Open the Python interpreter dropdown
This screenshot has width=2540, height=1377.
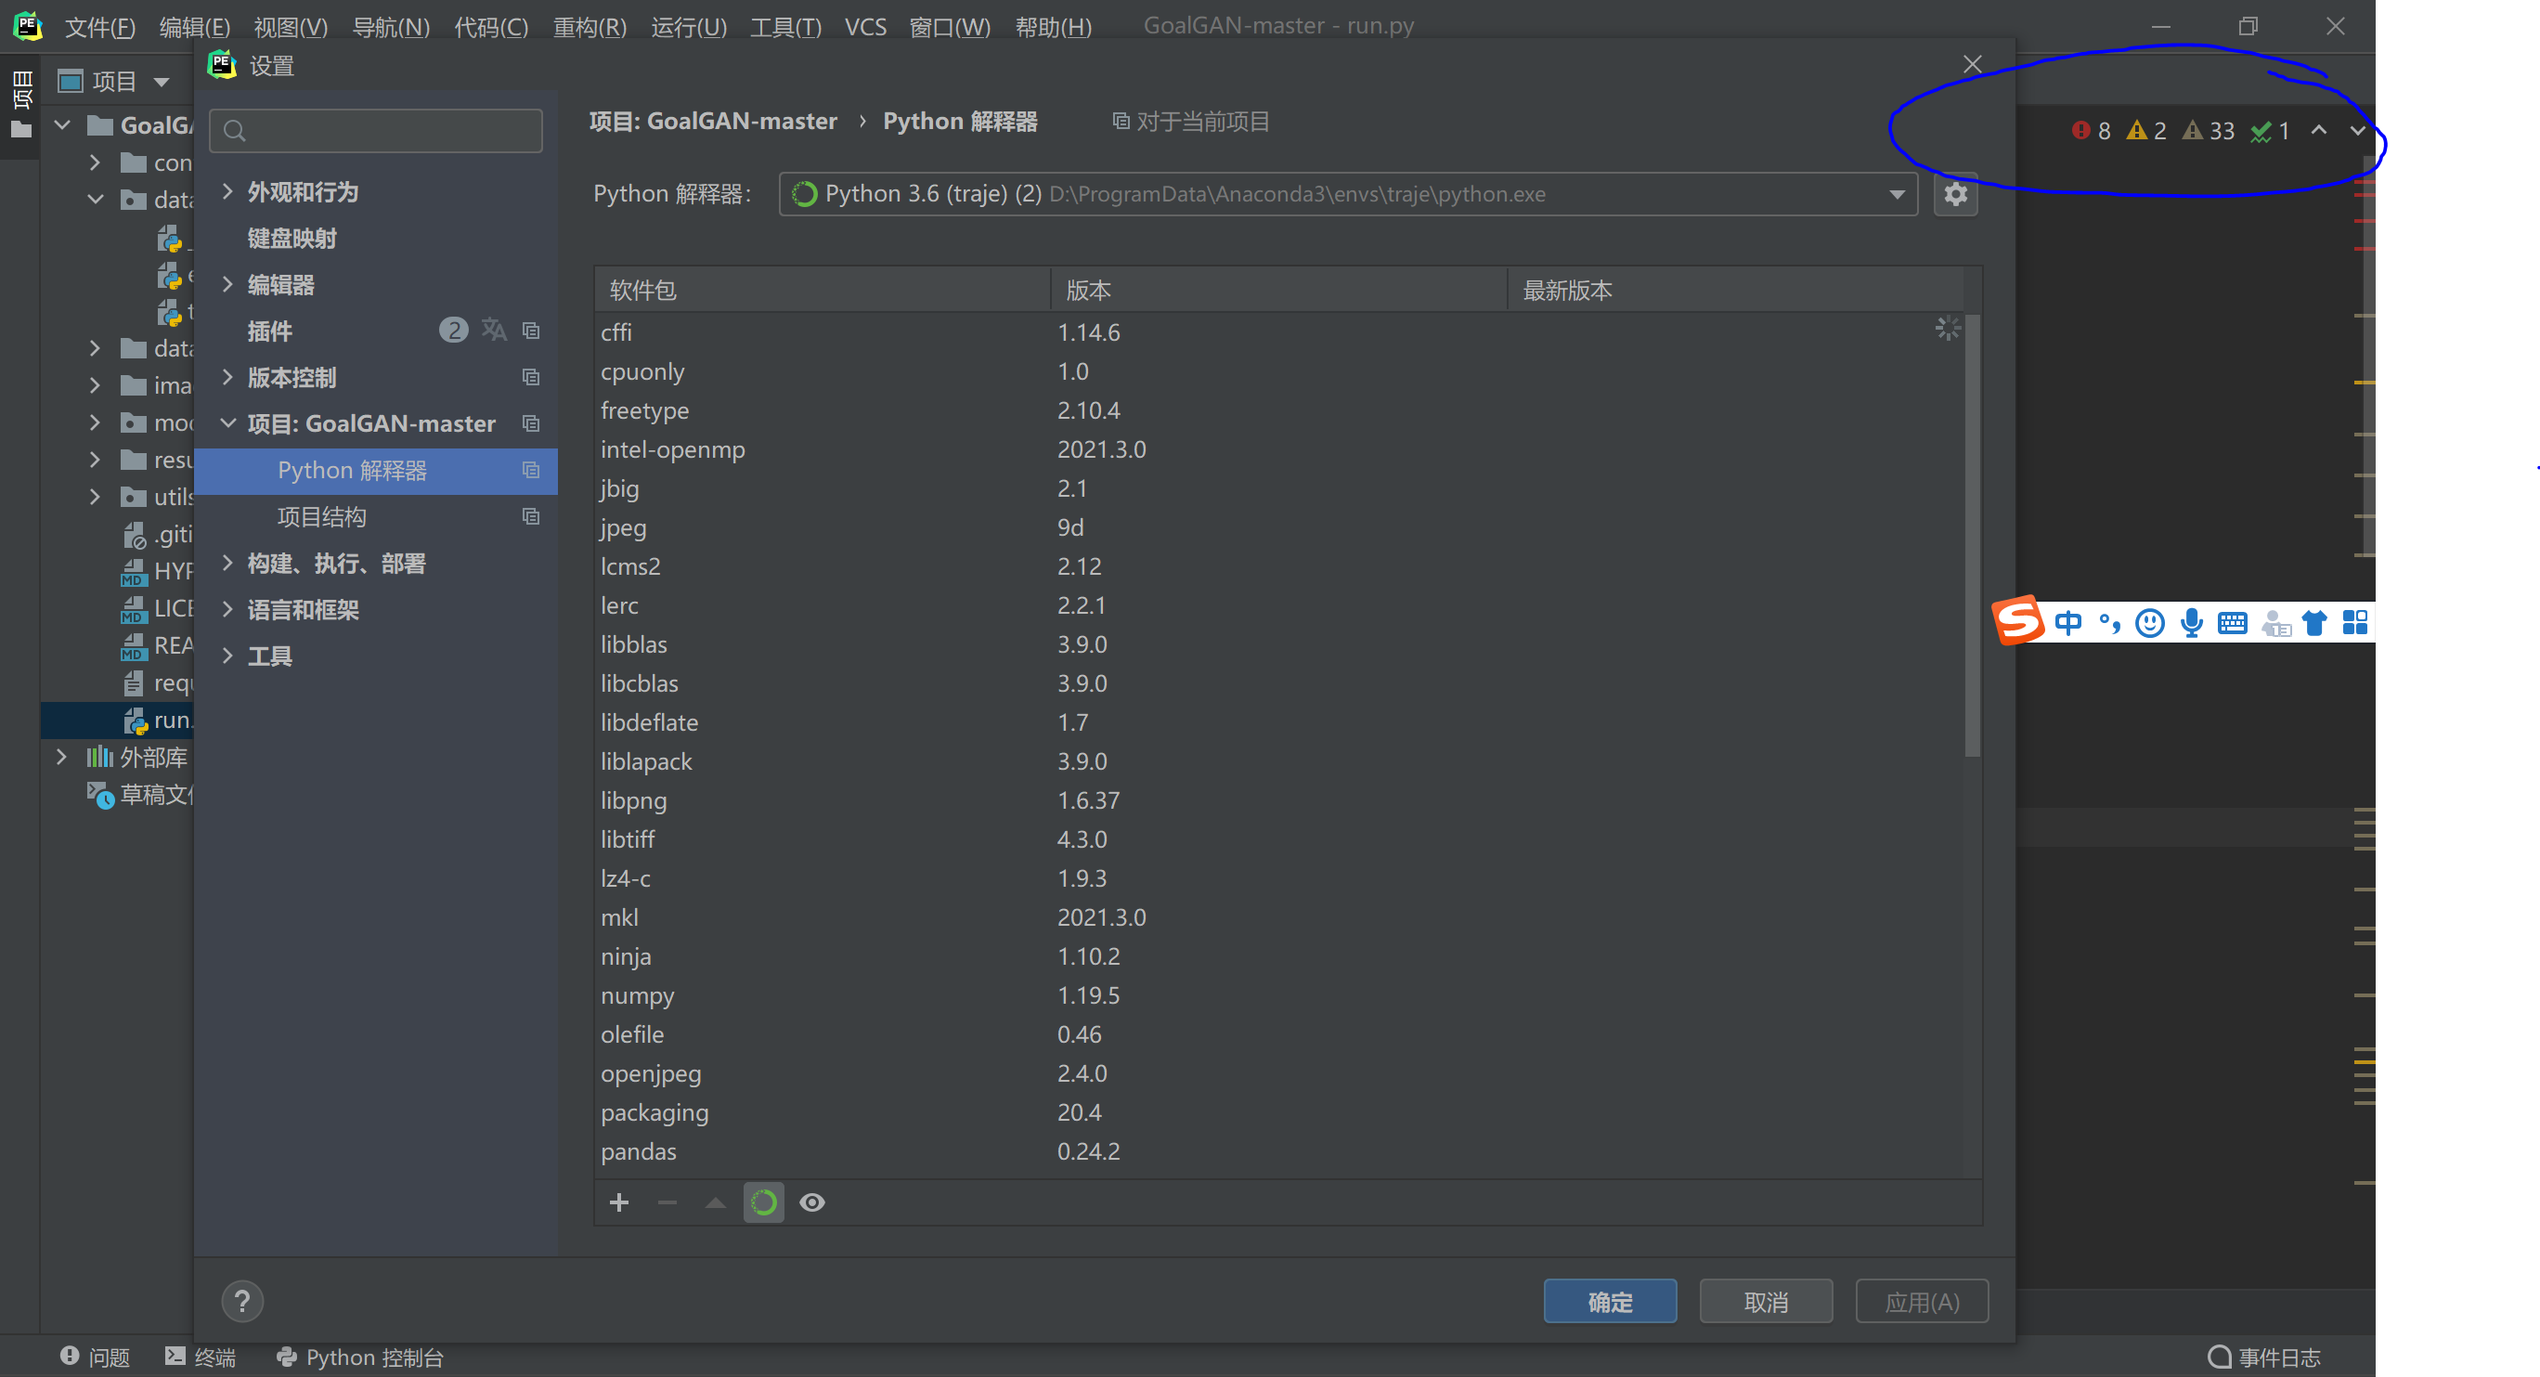click(x=1896, y=194)
